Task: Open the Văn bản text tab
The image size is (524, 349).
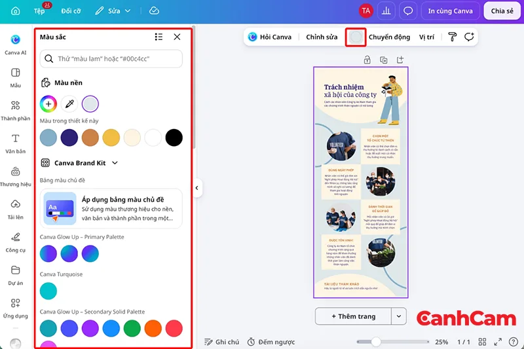Action: [15, 143]
